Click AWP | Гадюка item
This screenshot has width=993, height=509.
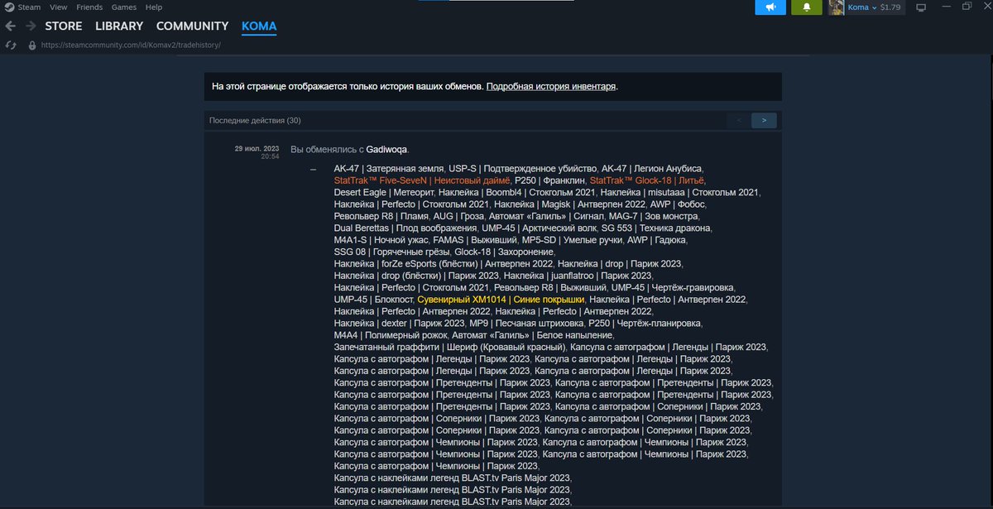pyautogui.click(x=656, y=240)
